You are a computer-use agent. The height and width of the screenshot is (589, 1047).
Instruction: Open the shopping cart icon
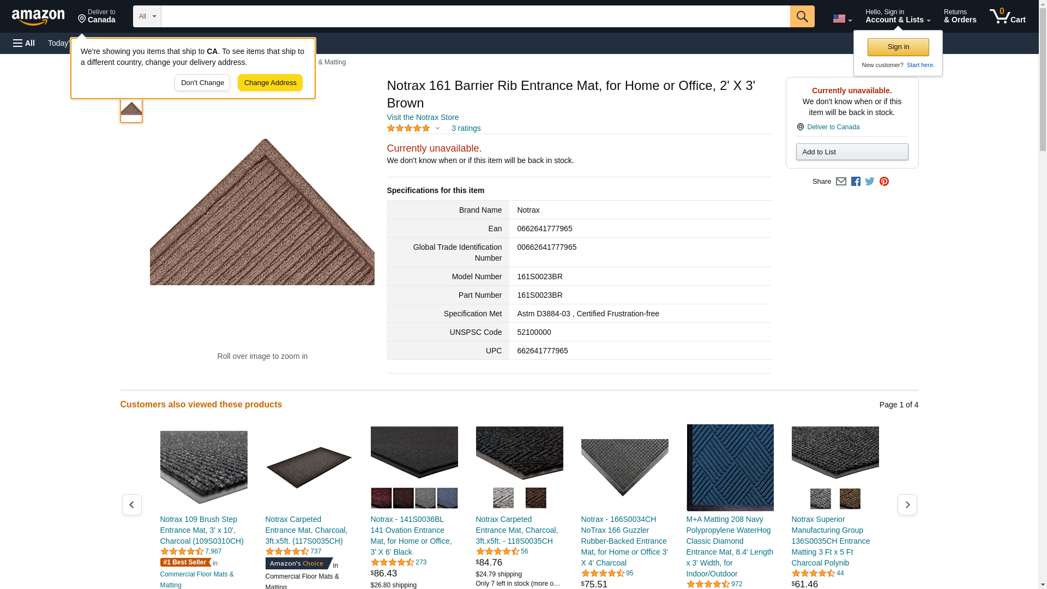[x=1007, y=16]
